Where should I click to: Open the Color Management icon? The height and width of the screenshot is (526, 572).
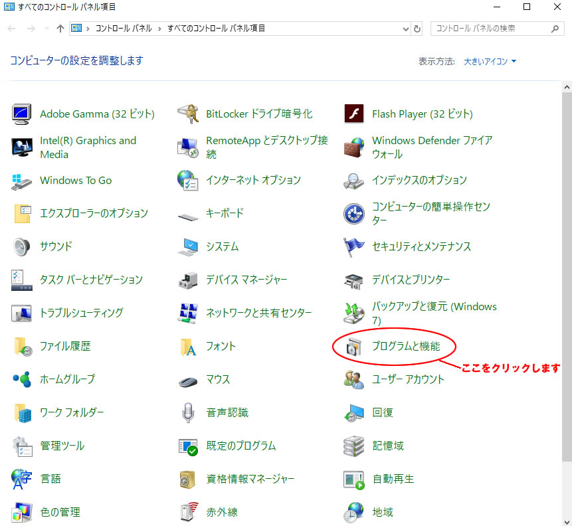coord(21,512)
